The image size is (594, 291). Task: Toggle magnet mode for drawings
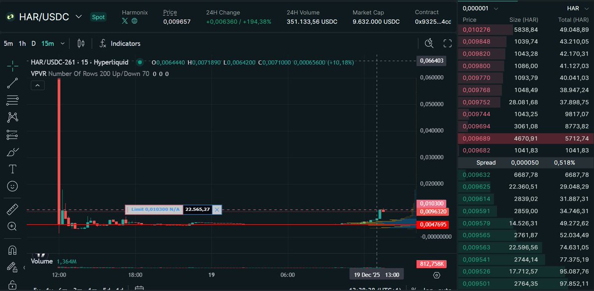pyautogui.click(x=13, y=249)
